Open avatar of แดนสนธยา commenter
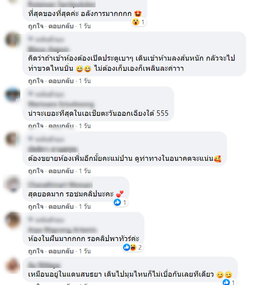The height and width of the screenshot is (285, 261). point(13,265)
